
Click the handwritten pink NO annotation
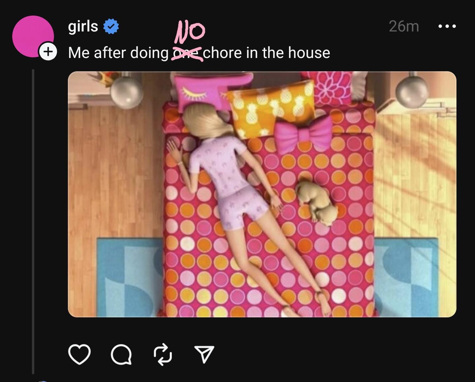(x=189, y=32)
